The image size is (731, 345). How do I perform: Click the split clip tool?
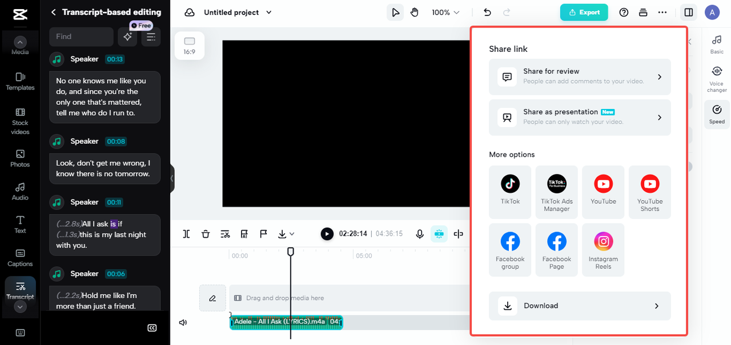pyautogui.click(x=186, y=234)
